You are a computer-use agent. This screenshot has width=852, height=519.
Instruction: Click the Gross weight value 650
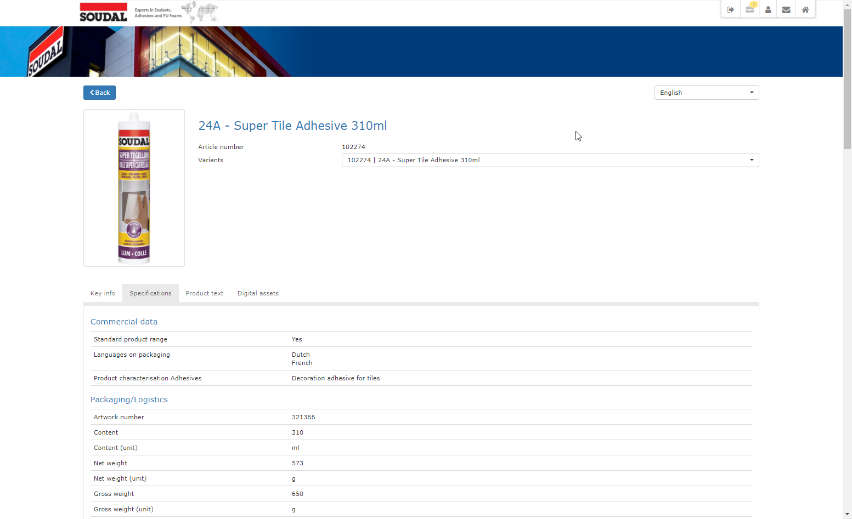tap(297, 494)
